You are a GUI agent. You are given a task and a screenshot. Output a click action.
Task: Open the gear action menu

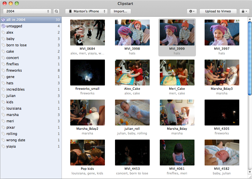(192, 11)
